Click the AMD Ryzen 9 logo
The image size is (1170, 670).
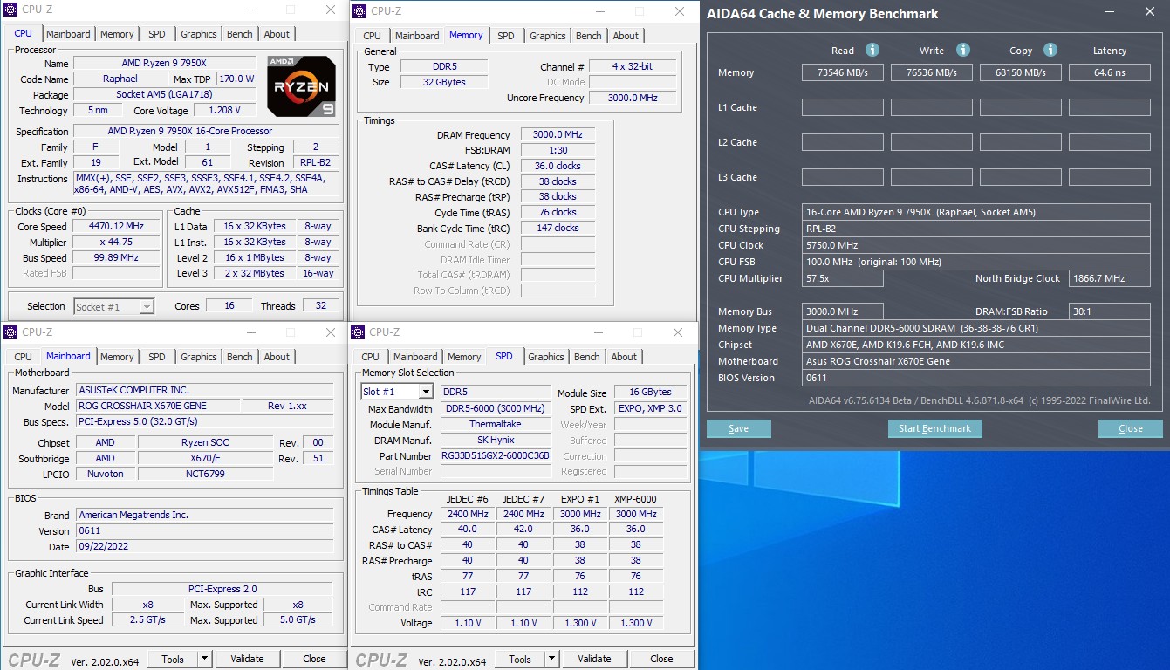[302, 86]
